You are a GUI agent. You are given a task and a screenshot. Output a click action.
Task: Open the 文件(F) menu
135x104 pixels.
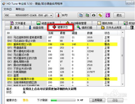pyautogui.click(x=8, y=9)
